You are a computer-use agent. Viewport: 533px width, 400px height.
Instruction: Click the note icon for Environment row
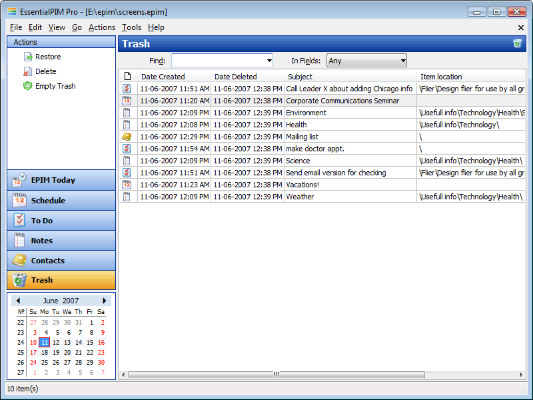click(127, 113)
